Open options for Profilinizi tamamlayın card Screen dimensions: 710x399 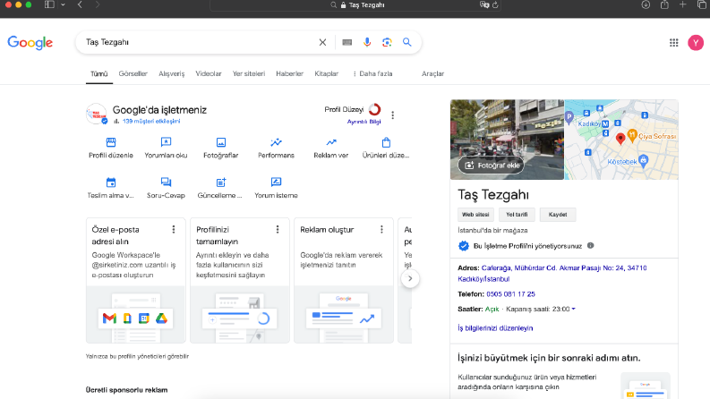click(278, 229)
